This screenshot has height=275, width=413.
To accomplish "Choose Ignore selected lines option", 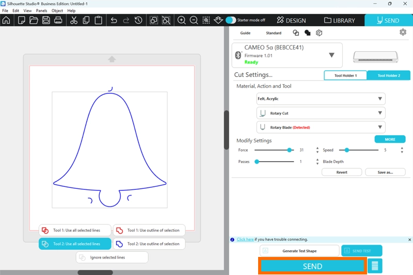I will (x=112, y=257).
